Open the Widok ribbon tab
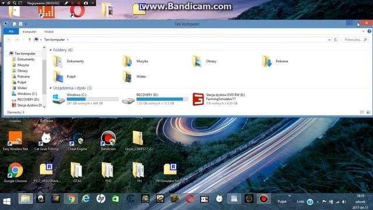Viewport: 373px width, 210px height. (x=49, y=32)
